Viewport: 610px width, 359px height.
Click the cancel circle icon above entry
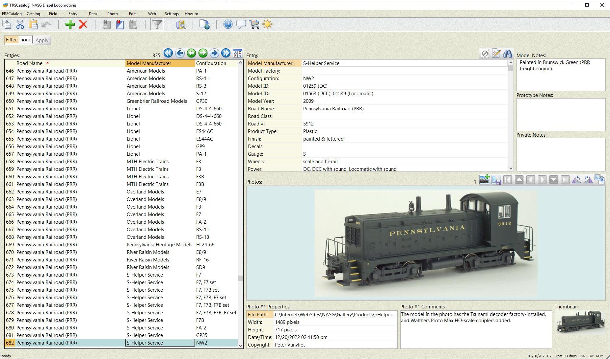click(485, 53)
